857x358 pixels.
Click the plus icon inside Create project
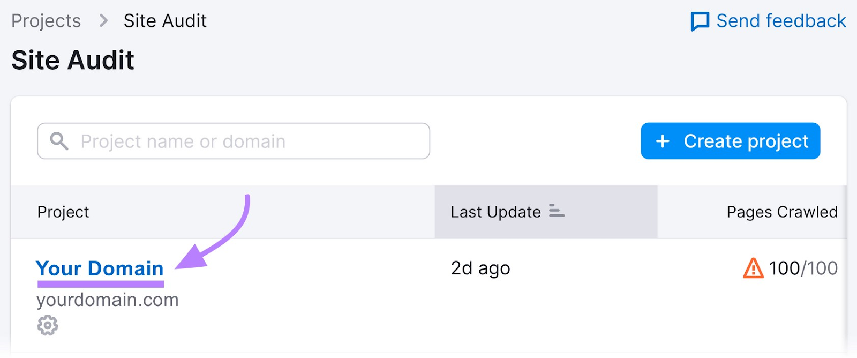pos(663,141)
